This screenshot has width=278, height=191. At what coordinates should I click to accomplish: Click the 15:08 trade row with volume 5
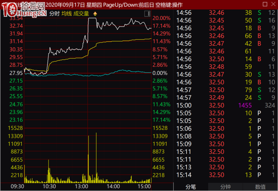coord(225,136)
